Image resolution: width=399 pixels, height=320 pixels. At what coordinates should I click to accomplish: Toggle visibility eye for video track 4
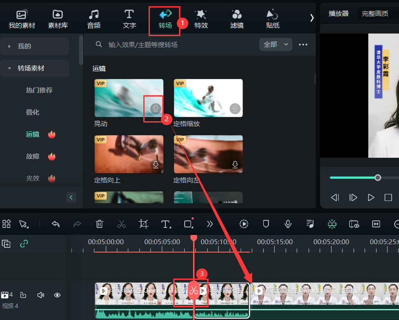point(57,295)
